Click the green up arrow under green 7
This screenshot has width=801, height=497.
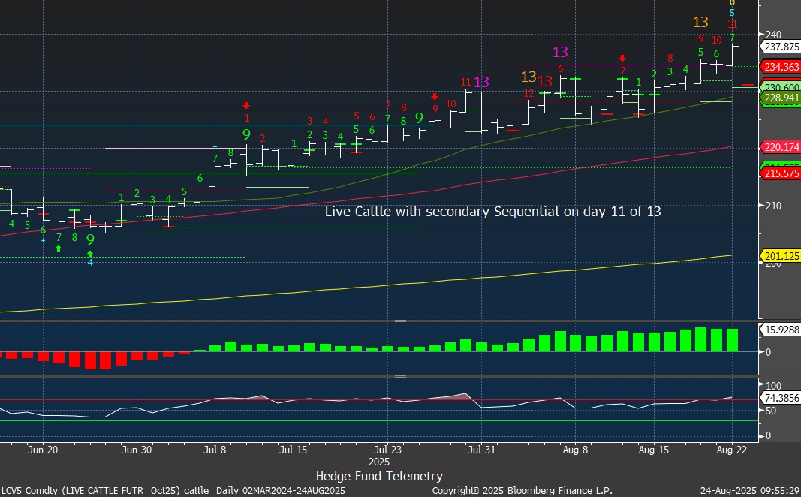59,248
